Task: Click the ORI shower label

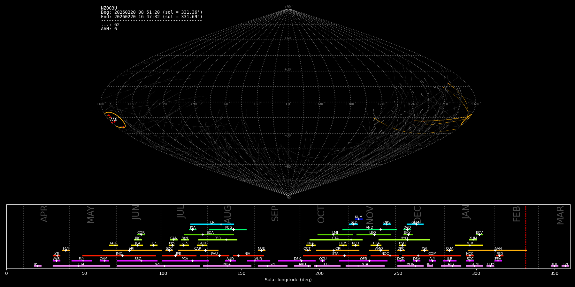Action: click(338, 249)
